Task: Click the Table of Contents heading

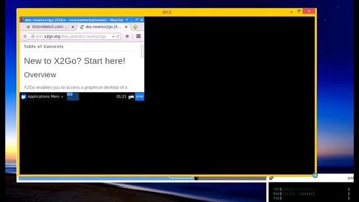Action: tap(44, 47)
